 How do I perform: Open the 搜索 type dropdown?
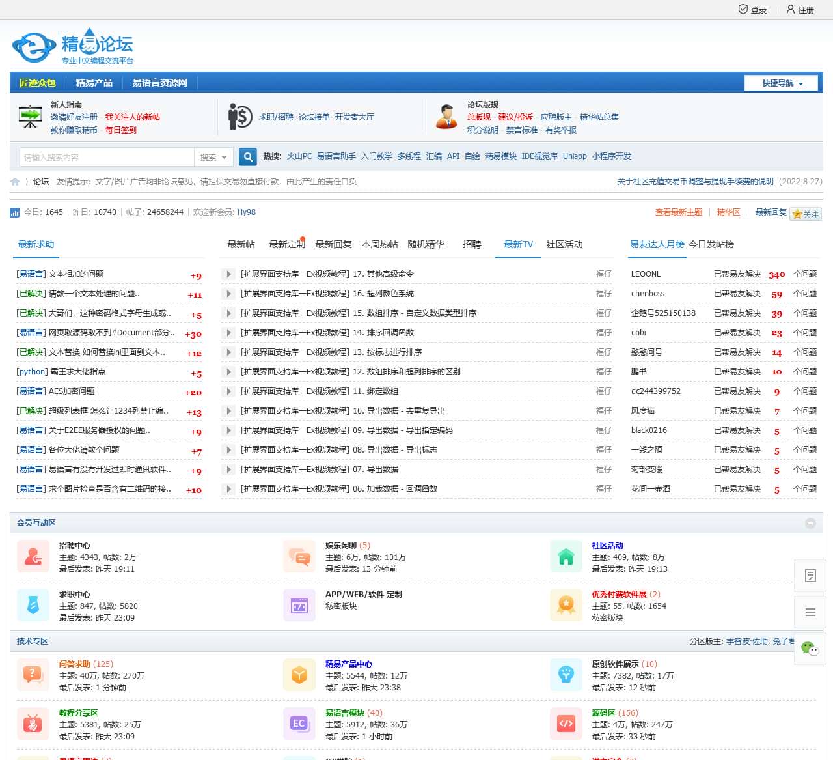(x=213, y=157)
